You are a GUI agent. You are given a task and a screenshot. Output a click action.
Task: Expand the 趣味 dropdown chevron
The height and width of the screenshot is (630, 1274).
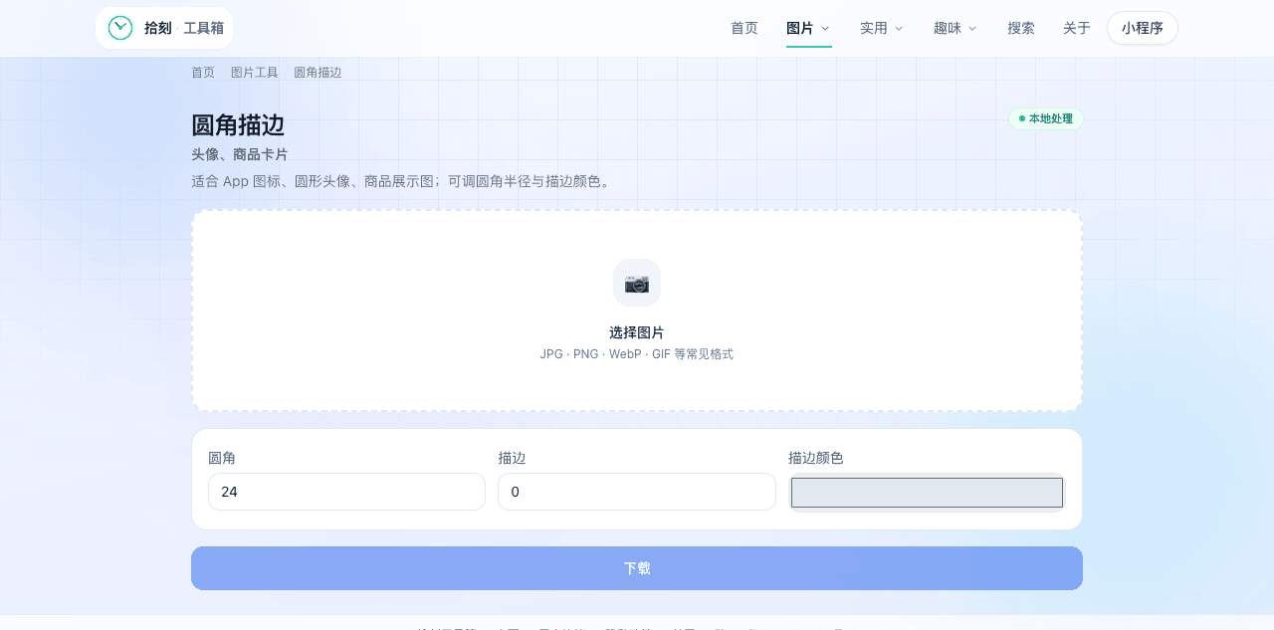972,28
